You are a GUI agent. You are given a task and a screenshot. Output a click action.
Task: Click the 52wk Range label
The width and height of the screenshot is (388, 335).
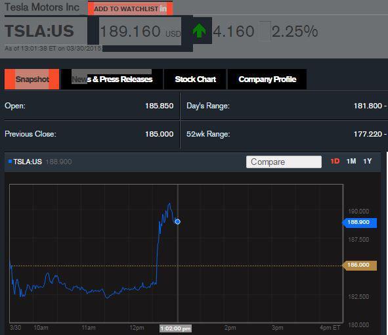tap(208, 134)
